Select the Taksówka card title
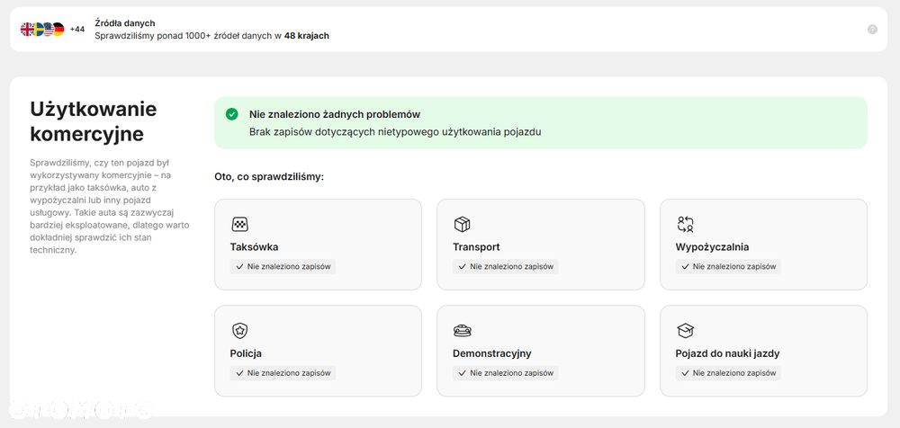Viewport: 900px width, 428px height. click(x=254, y=246)
